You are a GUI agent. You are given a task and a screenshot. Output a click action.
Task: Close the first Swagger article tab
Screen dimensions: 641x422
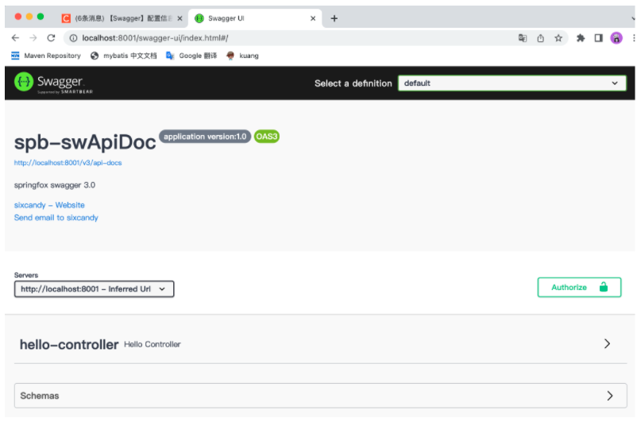180,18
